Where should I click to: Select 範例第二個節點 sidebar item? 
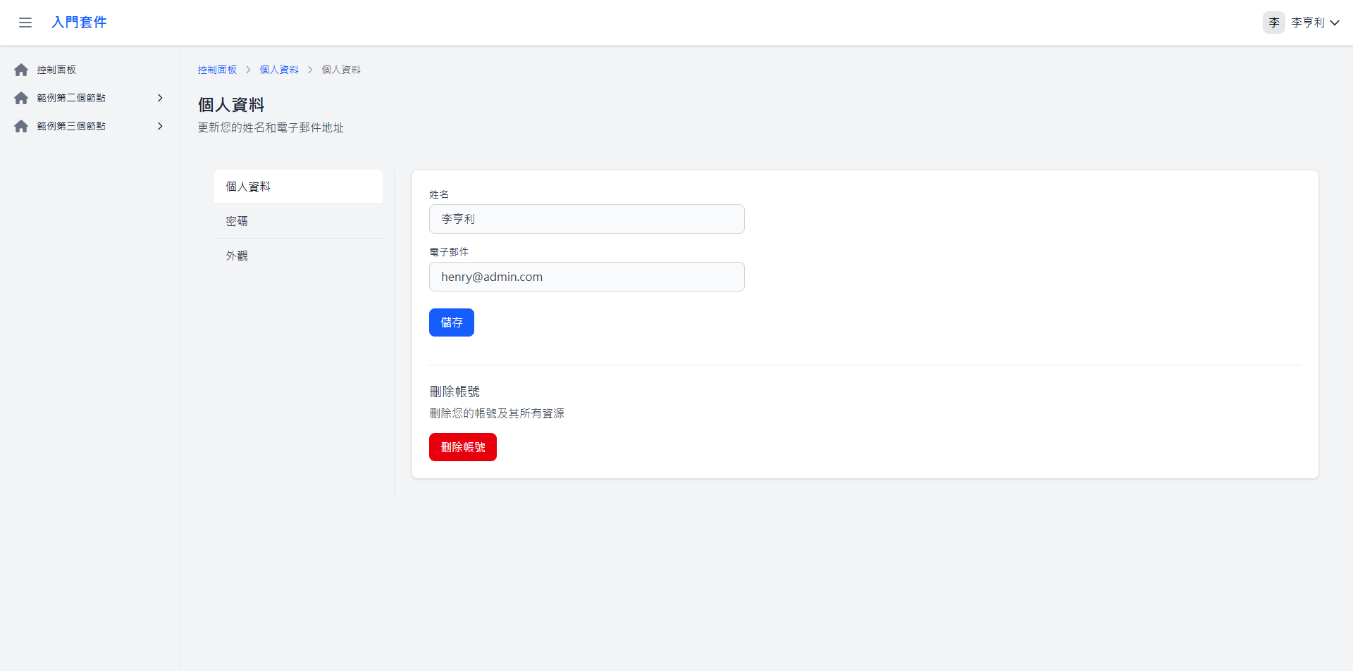pyautogui.click(x=90, y=98)
